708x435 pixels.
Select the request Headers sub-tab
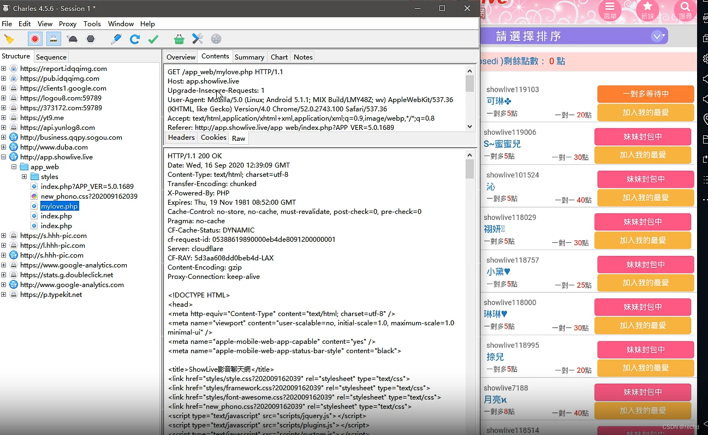(181, 138)
